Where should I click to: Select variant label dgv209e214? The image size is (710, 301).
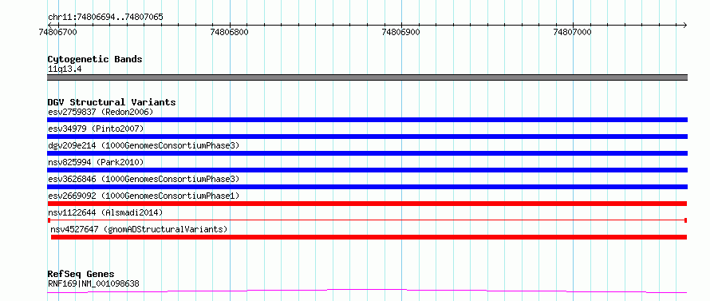[144, 145]
